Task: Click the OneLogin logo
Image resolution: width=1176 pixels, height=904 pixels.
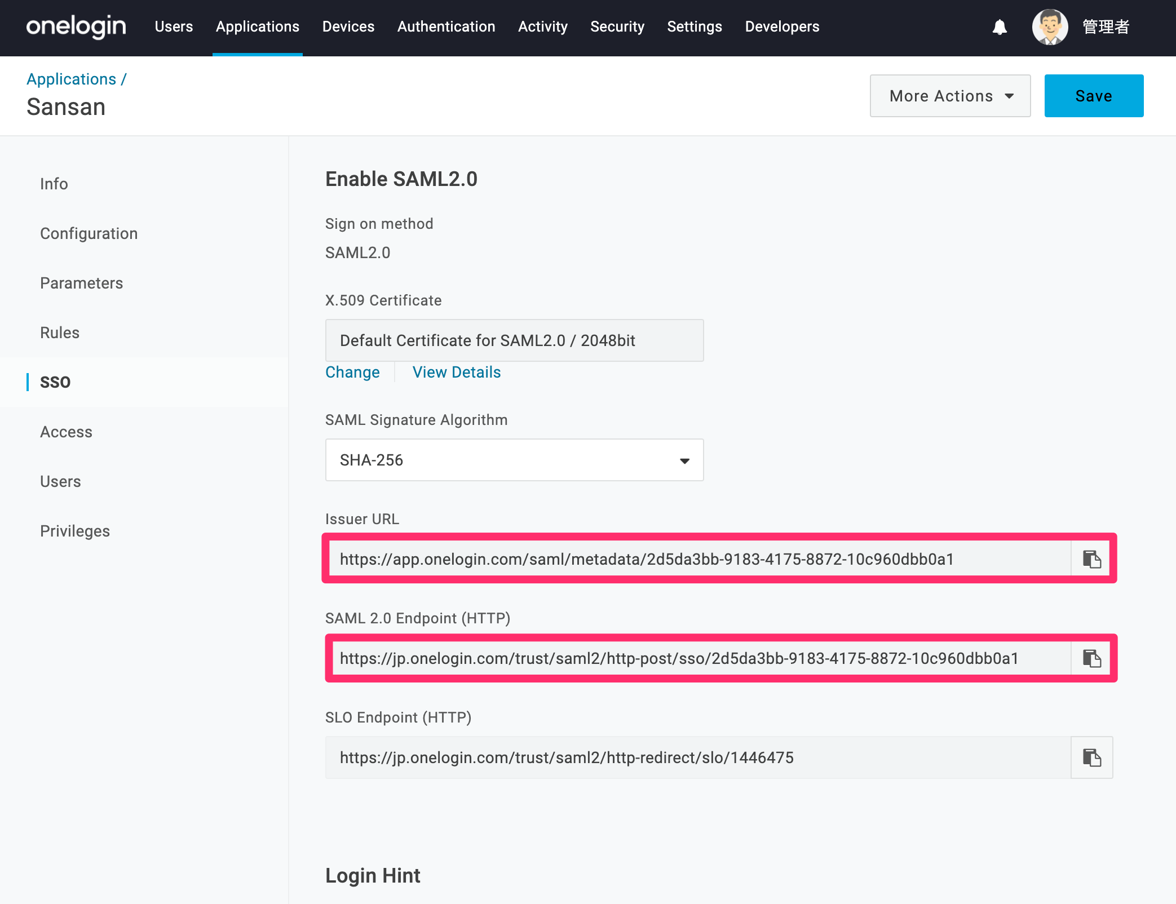Action: click(x=76, y=26)
